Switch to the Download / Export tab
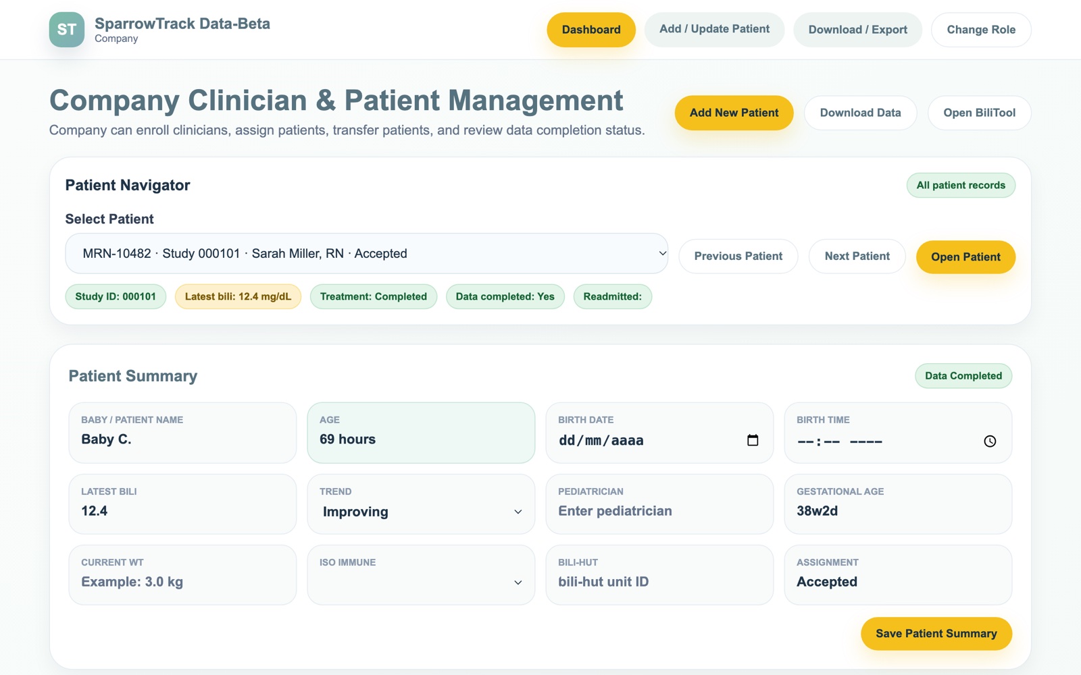This screenshot has height=675, width=1081. tap(857, 30)
